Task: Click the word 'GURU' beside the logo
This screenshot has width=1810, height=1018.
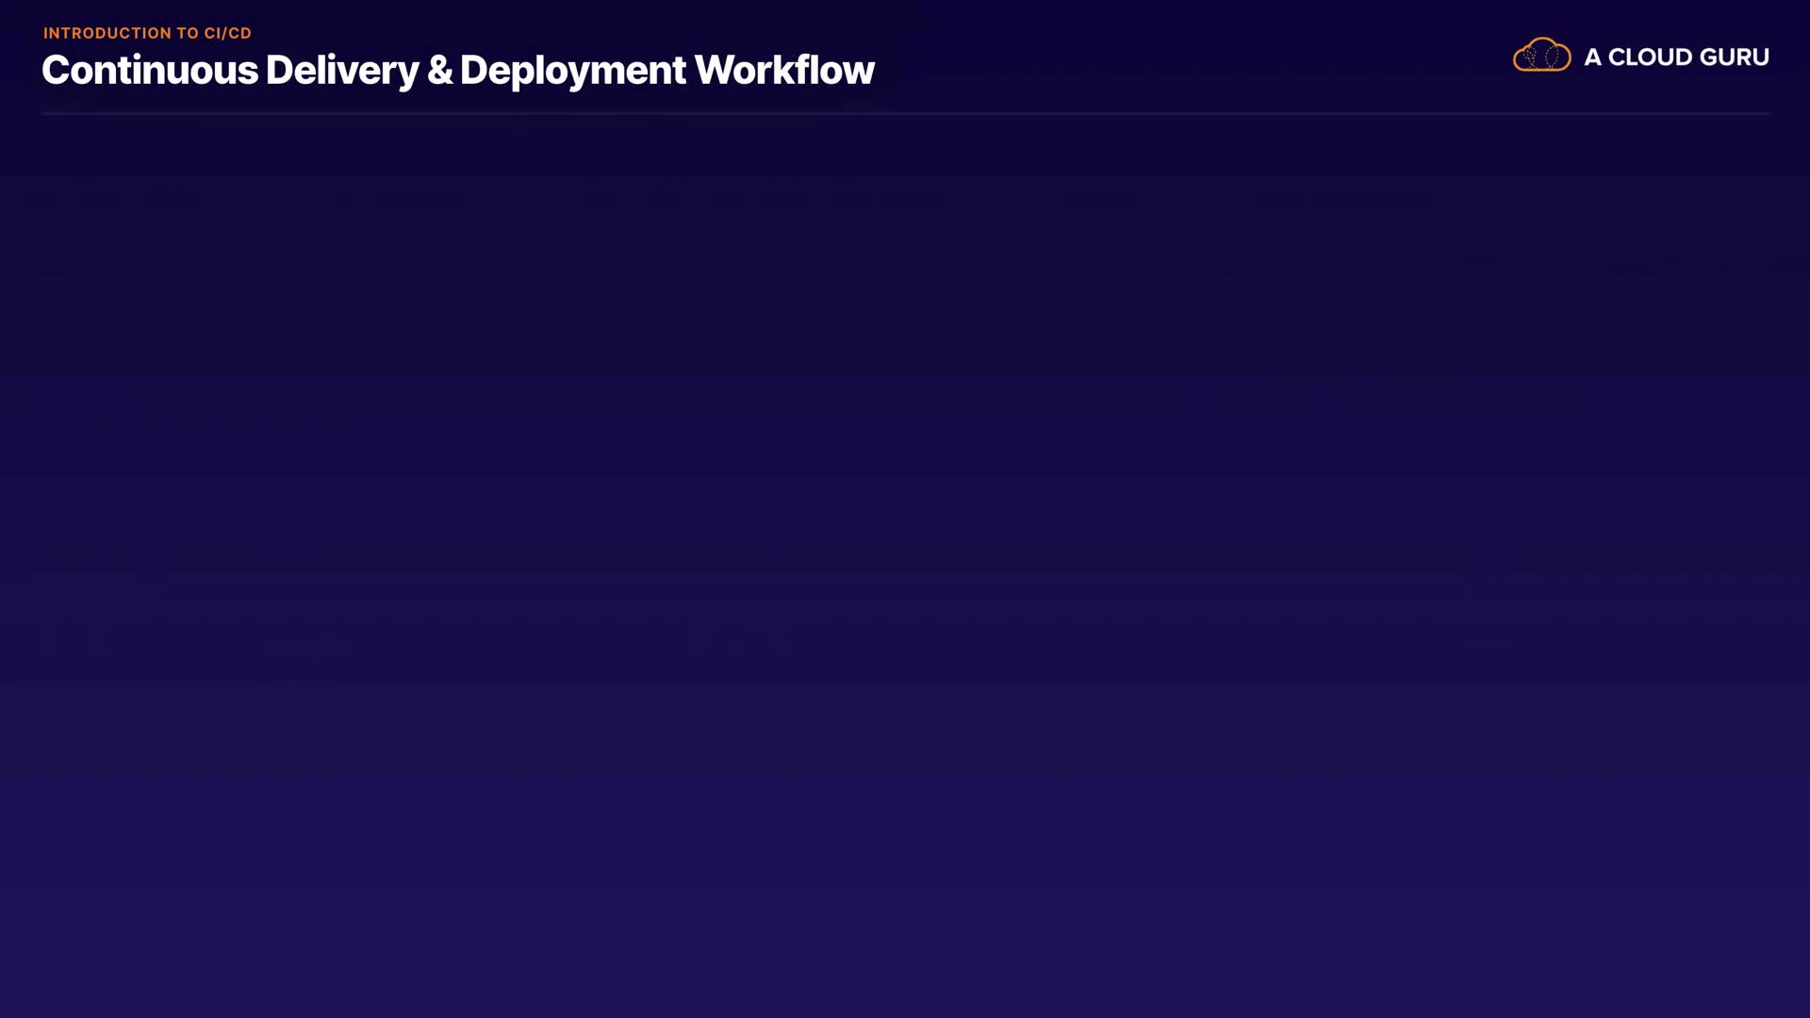Action: pos(1735,57)
